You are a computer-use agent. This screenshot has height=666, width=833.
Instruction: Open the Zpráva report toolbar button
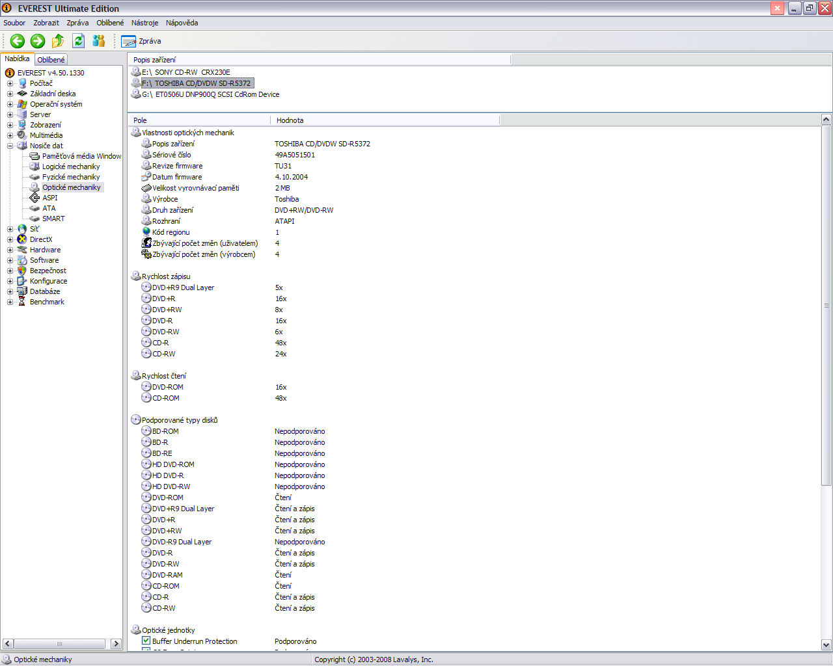click(141, 41)
